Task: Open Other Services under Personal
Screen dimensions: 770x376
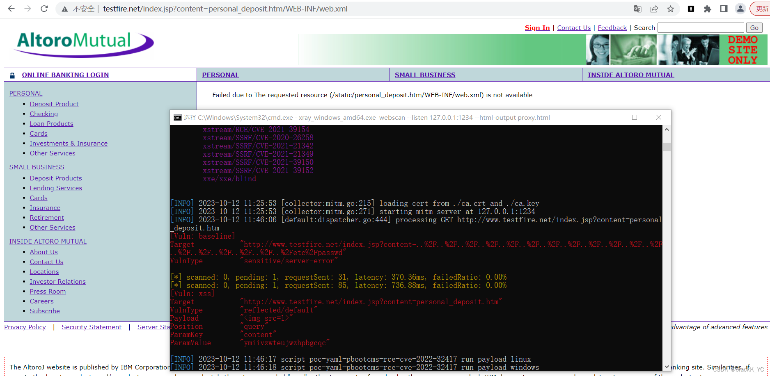Action: click(x=53, y=153)
